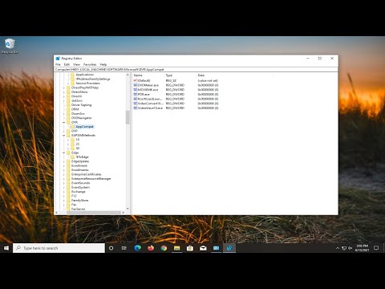
Task: Select the DVDMaker.exe DWORD icon
Action: (x=136, y=85)
